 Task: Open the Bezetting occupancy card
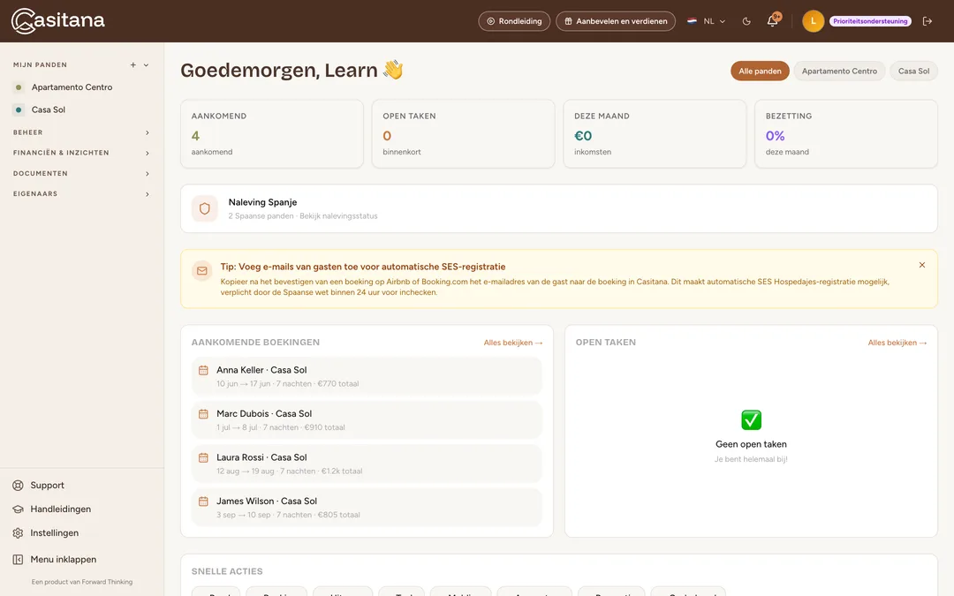pos(845,134)
